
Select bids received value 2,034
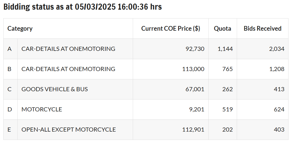point(277,49)
